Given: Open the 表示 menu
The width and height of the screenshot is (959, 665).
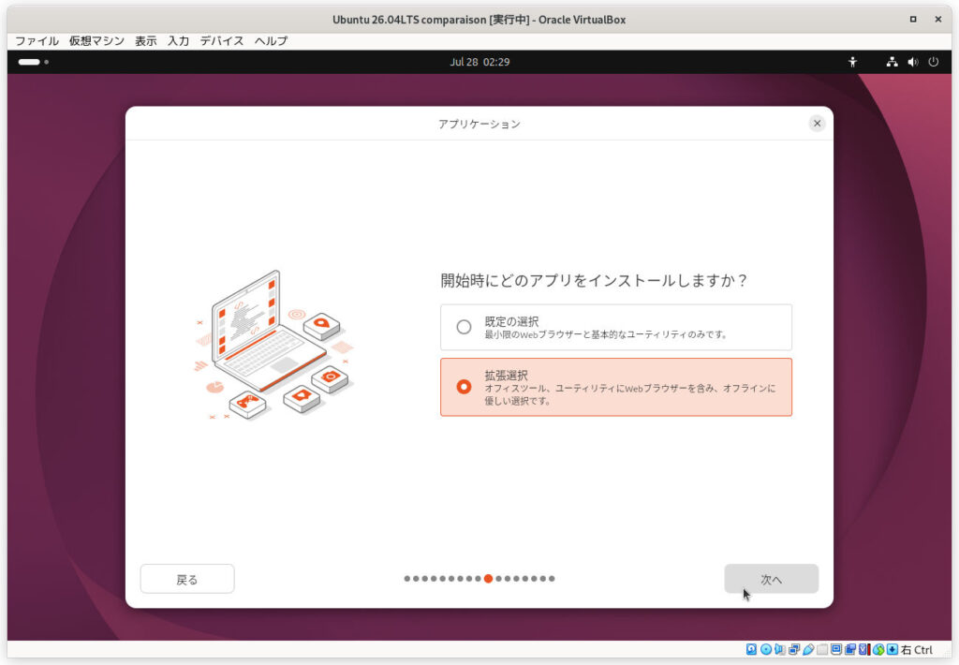Looking at the screenshot, I should point(145,41).
